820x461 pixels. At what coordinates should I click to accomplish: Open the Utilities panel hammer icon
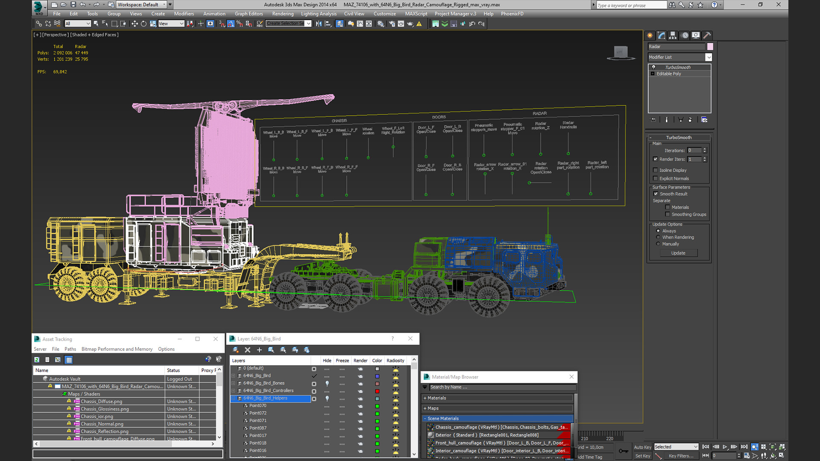pyautogui.click(x=707, y=35)
